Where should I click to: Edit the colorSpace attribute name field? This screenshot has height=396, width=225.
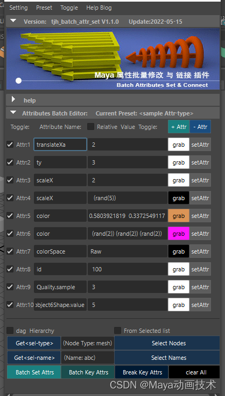click(60, 251)
